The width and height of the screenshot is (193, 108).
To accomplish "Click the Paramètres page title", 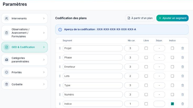I will (x=15, y=4).
